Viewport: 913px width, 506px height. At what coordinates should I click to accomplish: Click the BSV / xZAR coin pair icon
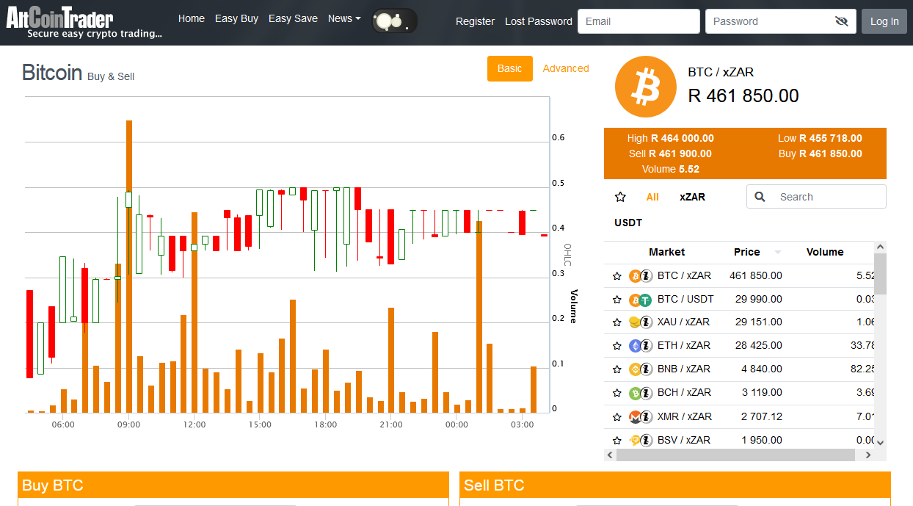coord(641,441)
